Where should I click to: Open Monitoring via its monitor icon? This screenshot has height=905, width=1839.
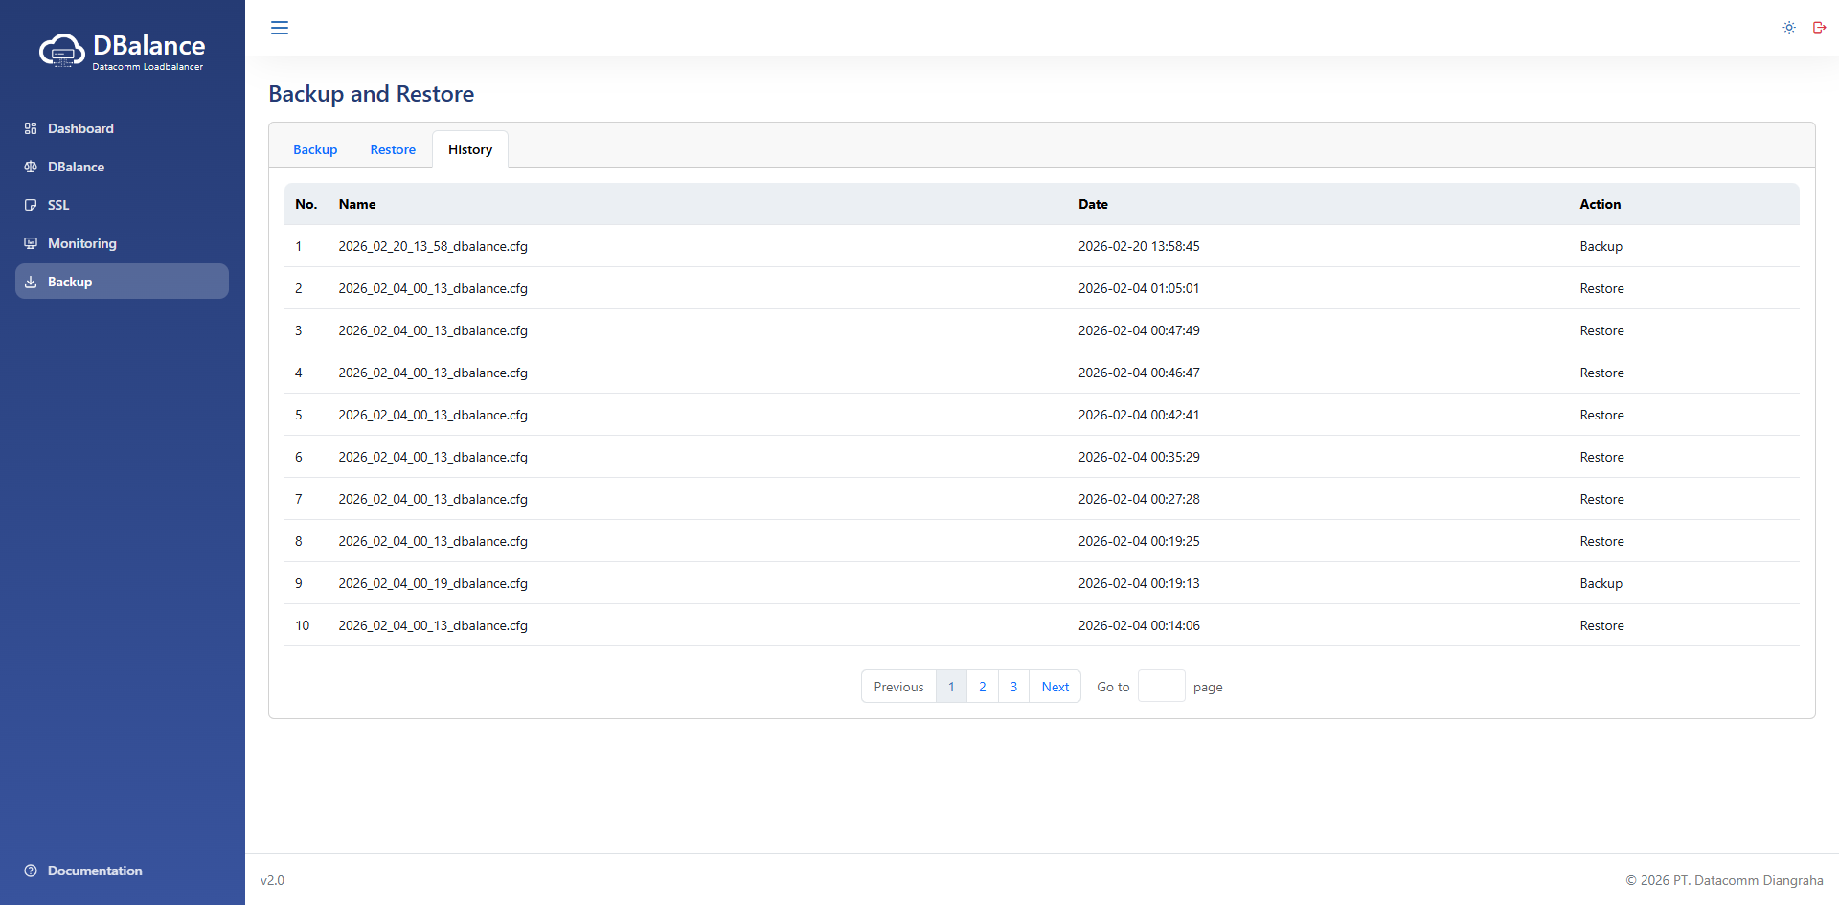tap(31, 243)
